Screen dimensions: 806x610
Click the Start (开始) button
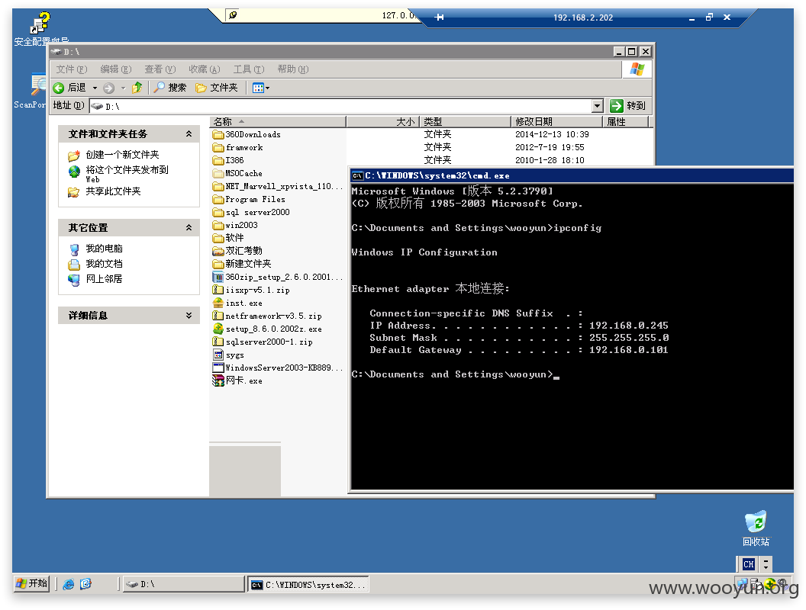(31, 584)
